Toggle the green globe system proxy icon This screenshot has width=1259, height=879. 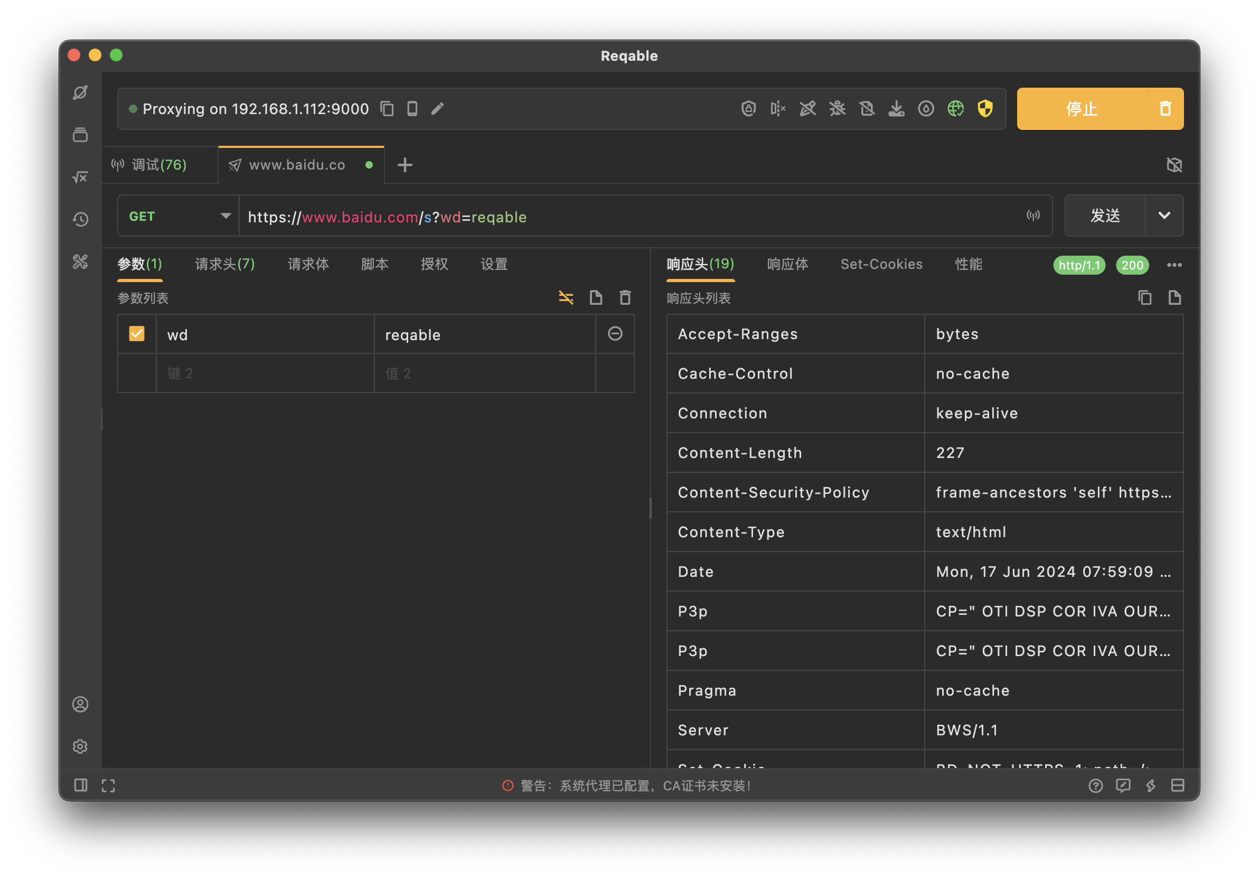coord(956,109)
